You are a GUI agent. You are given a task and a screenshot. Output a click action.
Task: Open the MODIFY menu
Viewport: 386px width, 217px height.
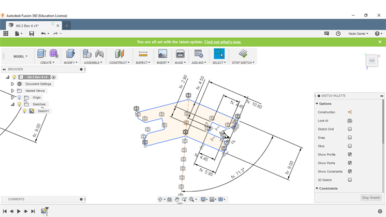point(70,63)
